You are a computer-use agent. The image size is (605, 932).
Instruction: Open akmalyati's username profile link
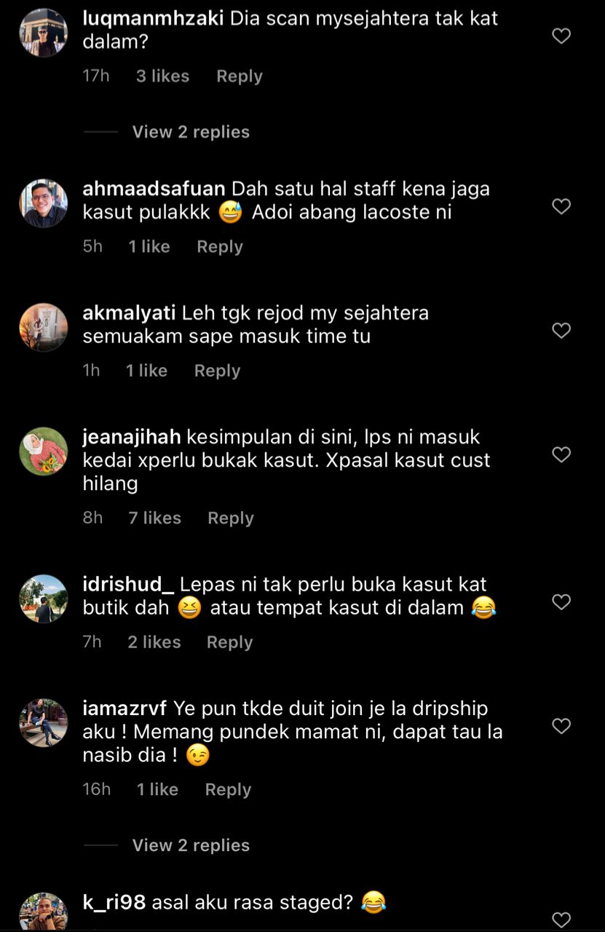(129, 314)
